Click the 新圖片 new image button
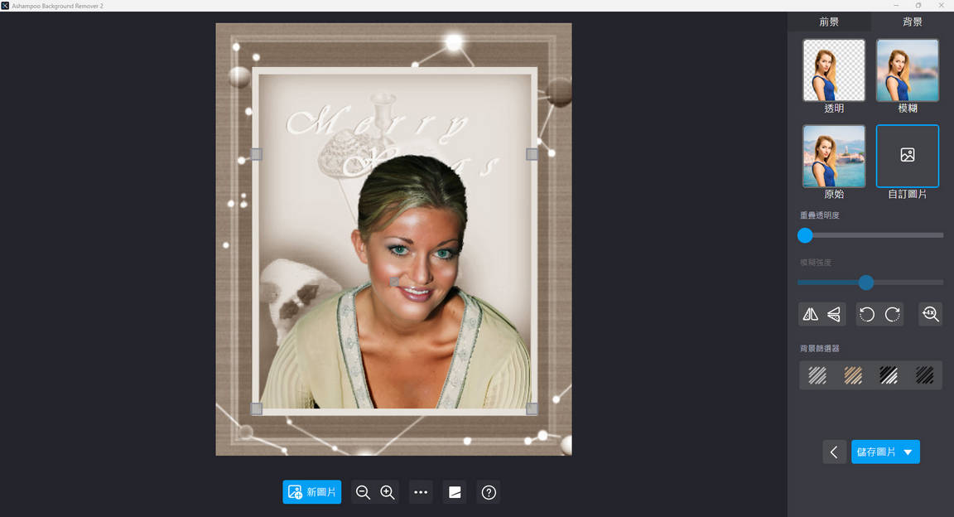Screen dimensions: 954x517 coord(312,492)
